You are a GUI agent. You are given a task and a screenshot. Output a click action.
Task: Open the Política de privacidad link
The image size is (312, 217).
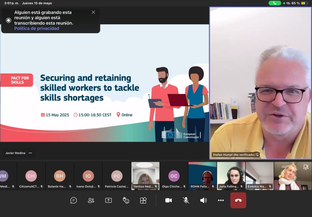[x=37, y=28]
